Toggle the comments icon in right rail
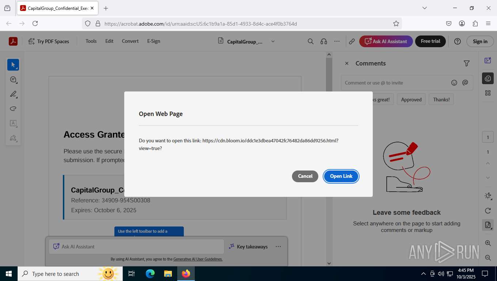 (488, 78)
